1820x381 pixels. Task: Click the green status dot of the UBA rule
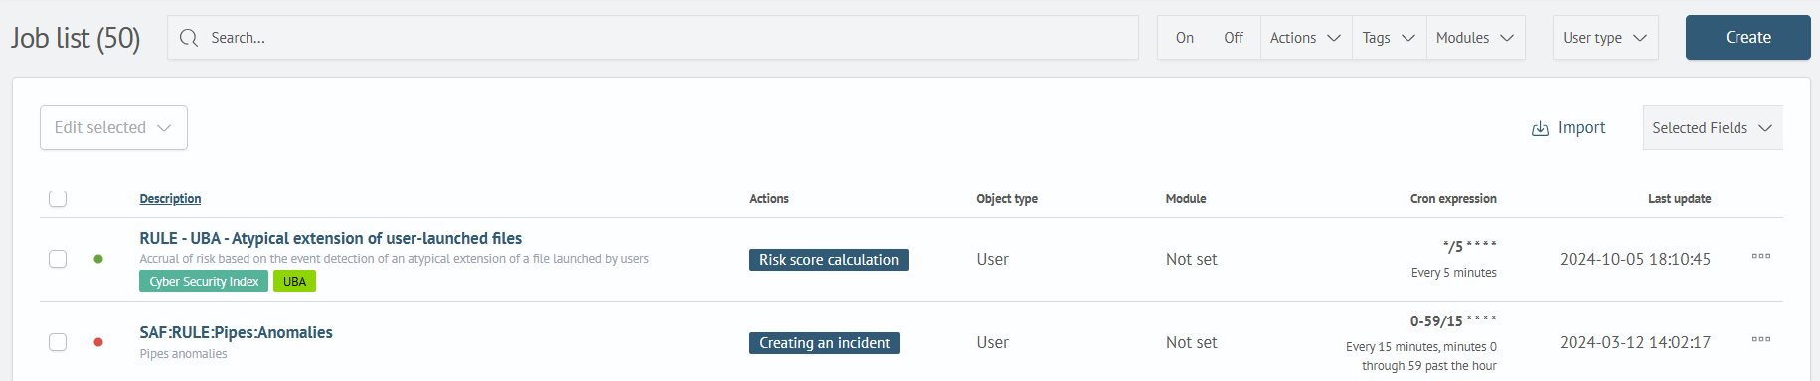(x=98, y=259)
